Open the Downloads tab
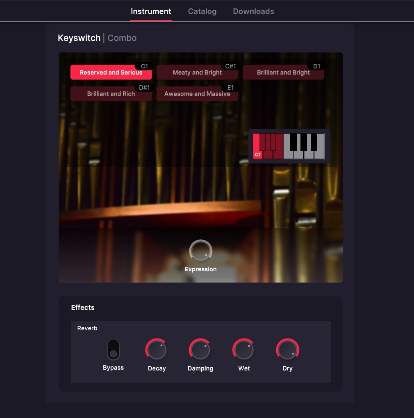Viewport: 414px width, 418px height. click(253, 11)
